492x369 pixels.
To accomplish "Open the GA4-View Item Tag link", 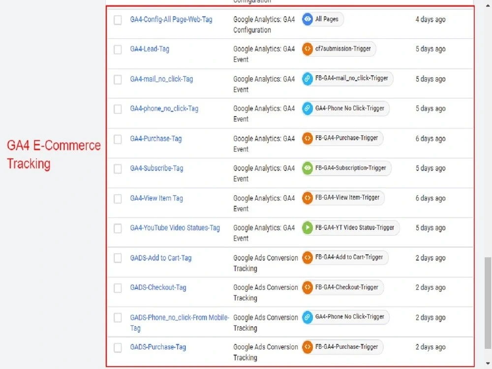I will (156, 198).
